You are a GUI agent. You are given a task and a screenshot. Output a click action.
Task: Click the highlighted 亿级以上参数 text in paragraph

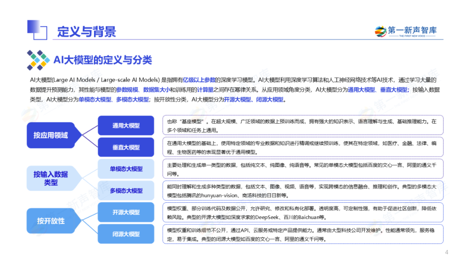[199, 80]
